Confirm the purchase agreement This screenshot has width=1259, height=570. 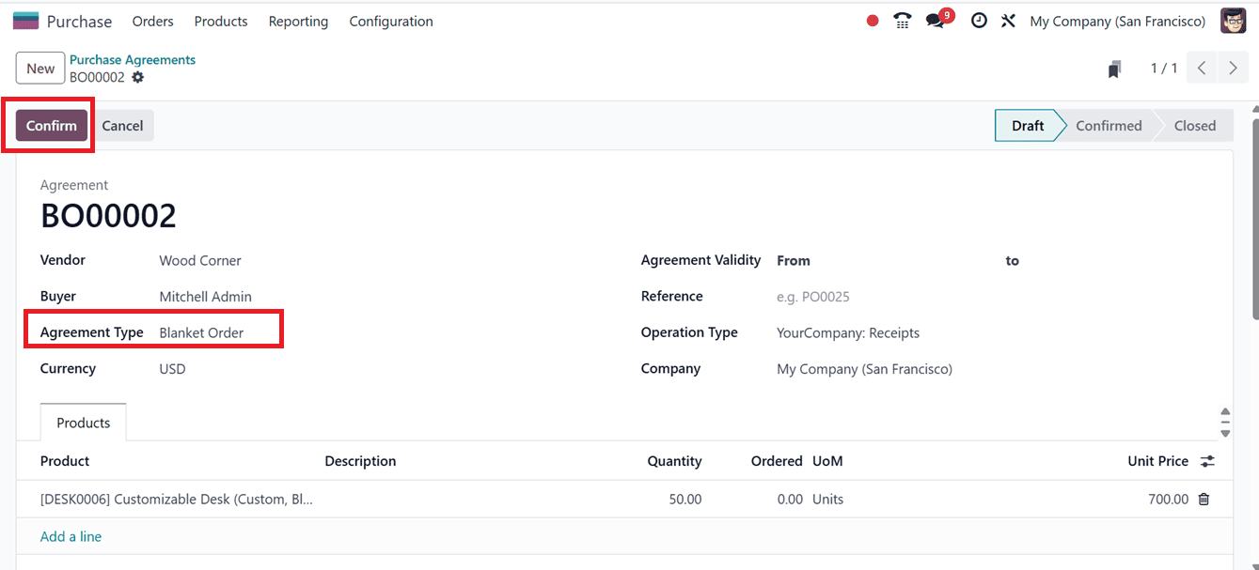tap(51, 125)
